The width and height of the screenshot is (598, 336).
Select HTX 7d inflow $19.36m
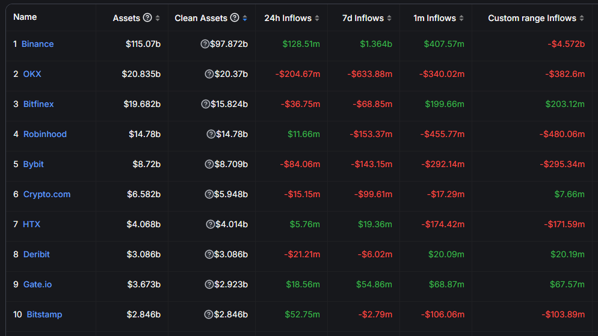coord(375,224)
